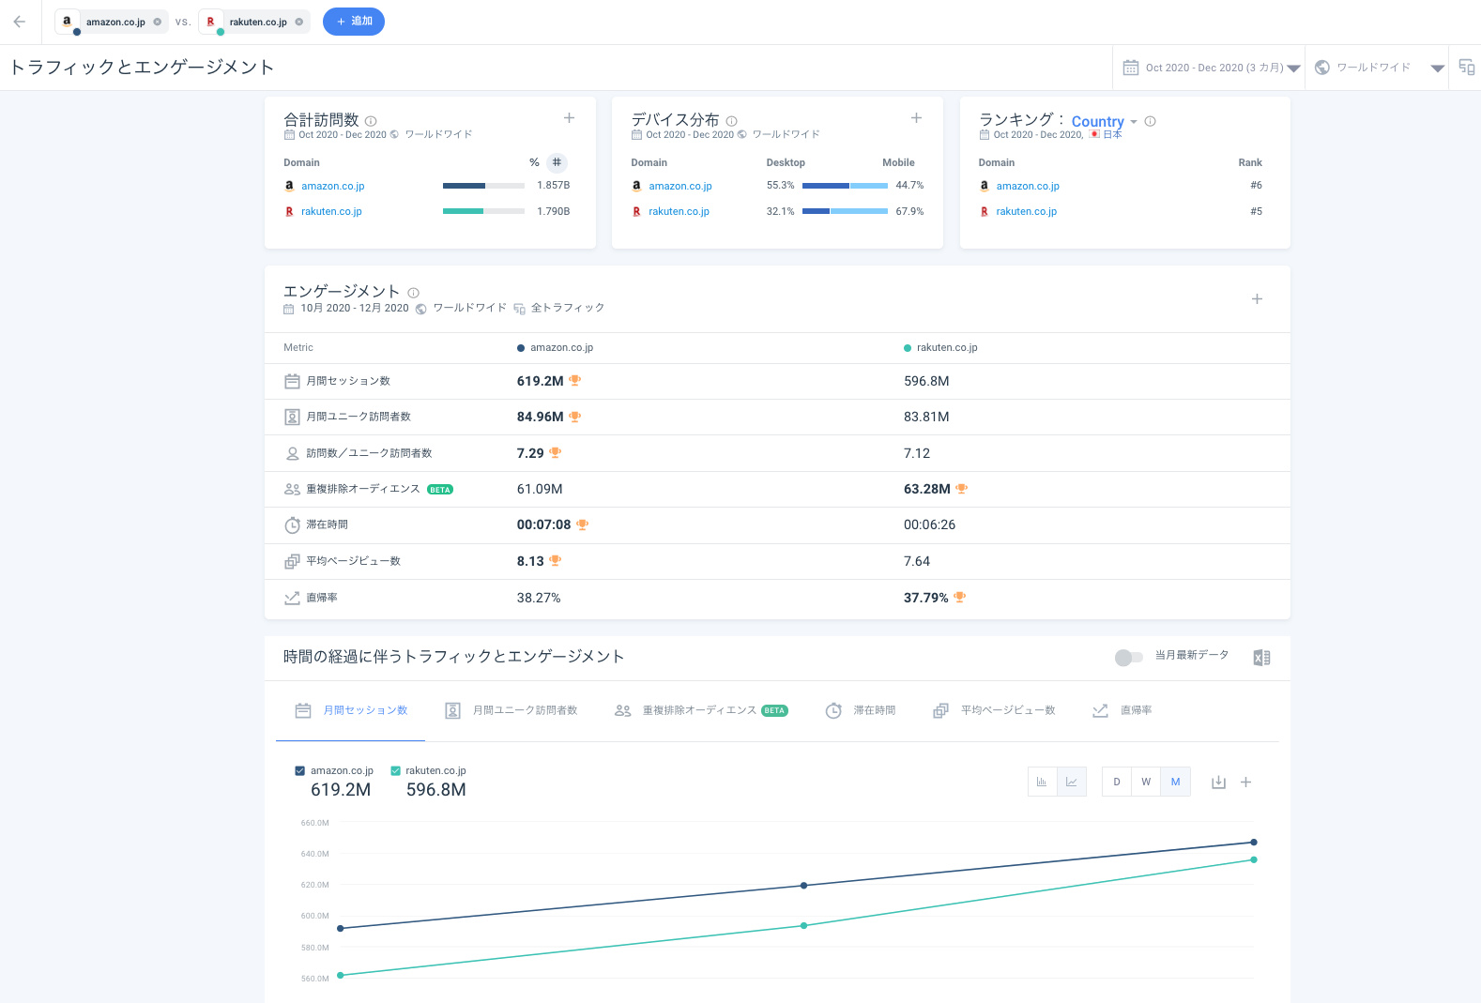This screenshot has width=1481, height=1003.
Task: Open the Oct 2020 - Dec 2020 date range dropdown
Action: tap(1211, 68)
